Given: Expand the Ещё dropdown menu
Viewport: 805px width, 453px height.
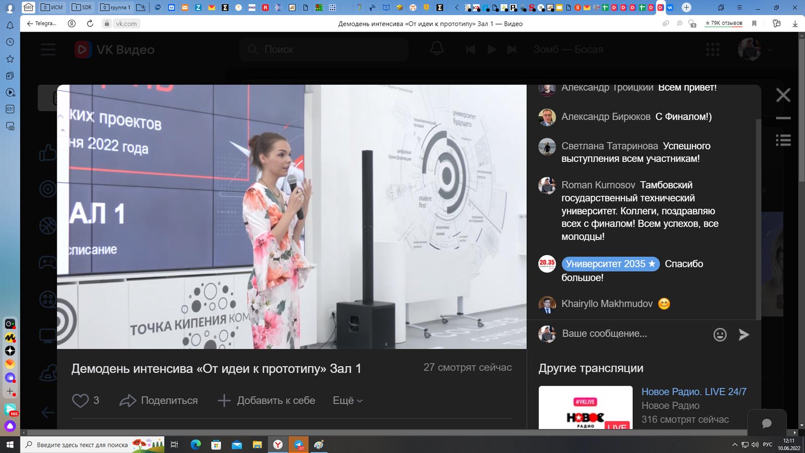Looking at the screenshot, I should [348, 401].
